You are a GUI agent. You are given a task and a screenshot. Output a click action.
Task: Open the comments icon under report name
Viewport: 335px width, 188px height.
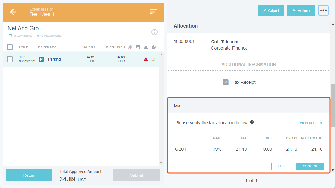tap(10, 35)
